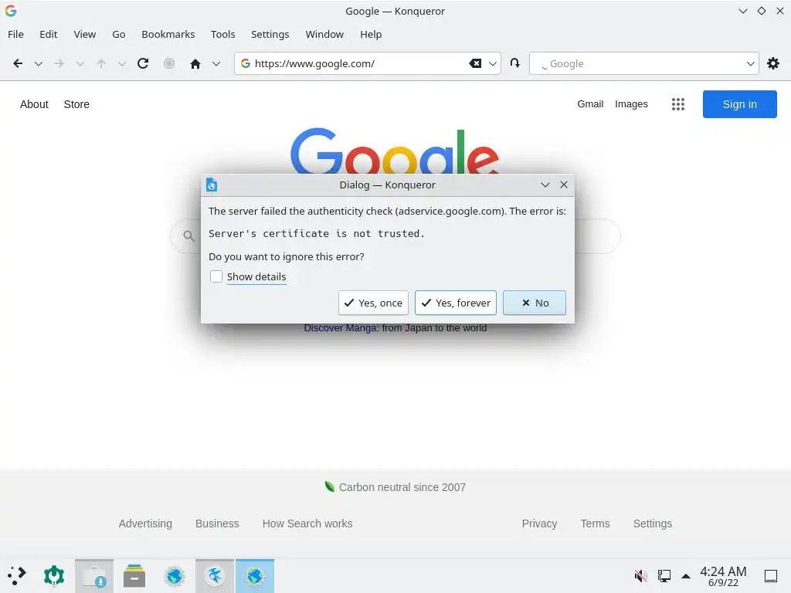Decline by clicking the No button
The image size is (791, 593).
[535, 303]
